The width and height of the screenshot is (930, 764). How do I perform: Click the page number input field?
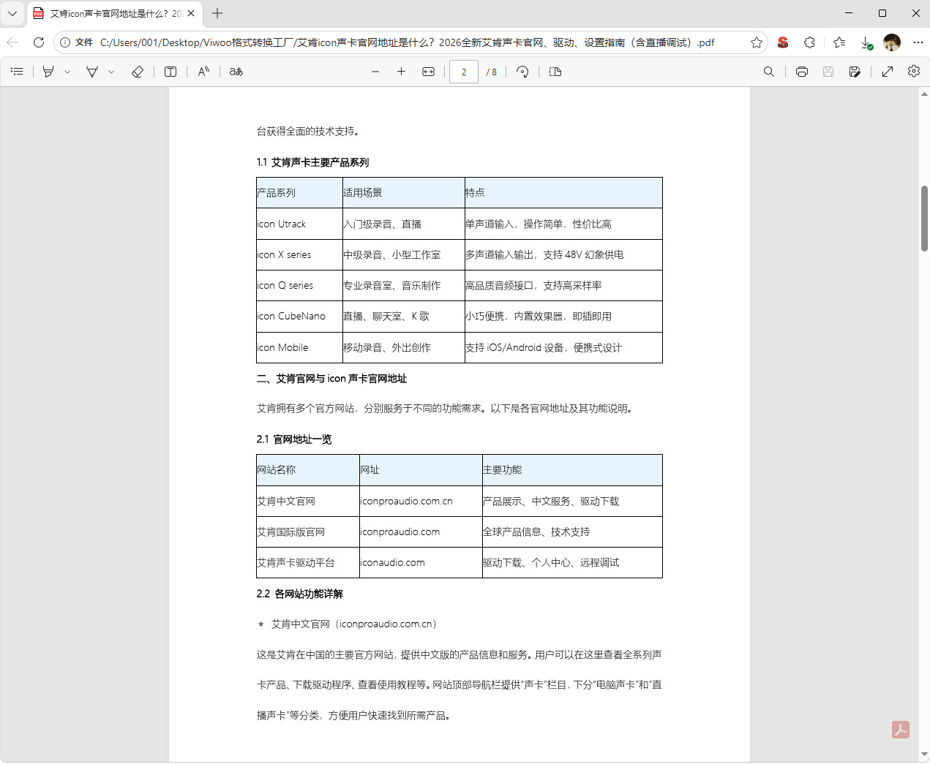pyautogui.click(x=464, y=72)
